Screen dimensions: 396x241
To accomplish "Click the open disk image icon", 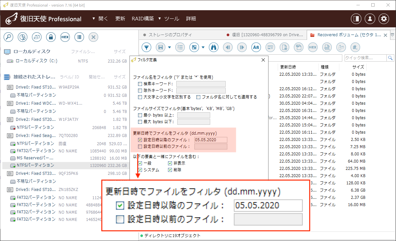I will pos(37,37).
